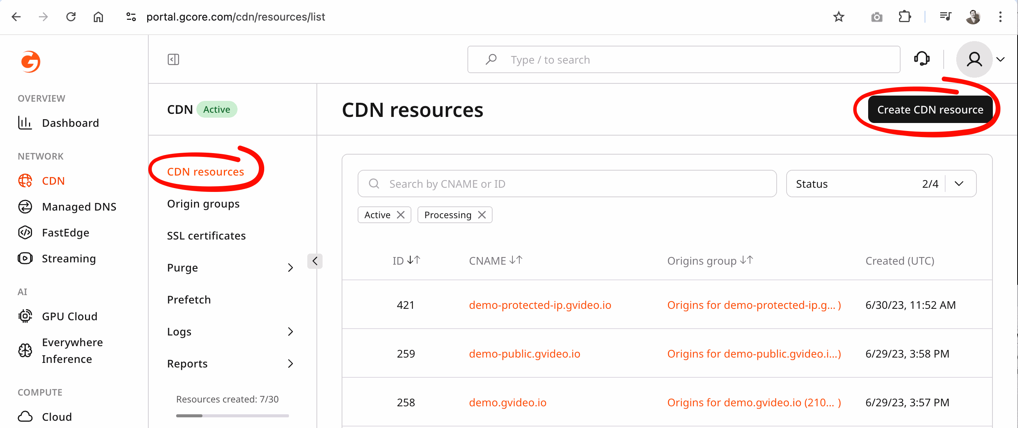Image resolution: width=1018 pixels, height=428 pixels.
Task: Open Prefetch page
Action: pos(189,299)
